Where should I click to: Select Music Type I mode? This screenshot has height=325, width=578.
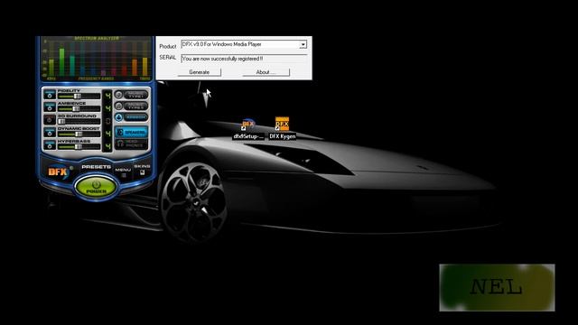131,95
